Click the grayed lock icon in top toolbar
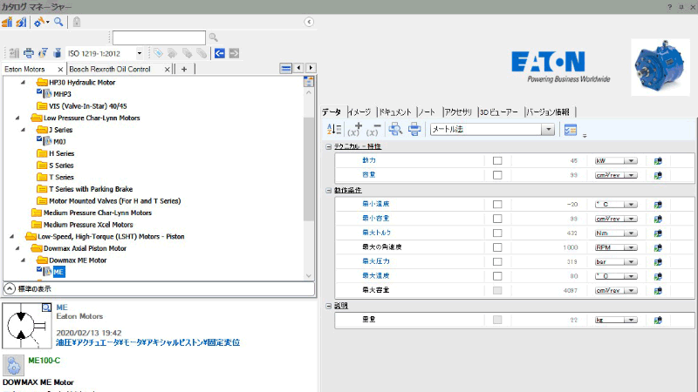This screenshot has height=392, width=698. tap(77, 22)
